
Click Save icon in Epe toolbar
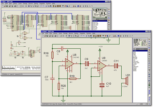7,6
